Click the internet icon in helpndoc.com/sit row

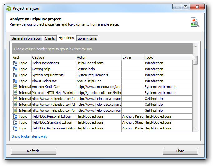pos(16,105)
